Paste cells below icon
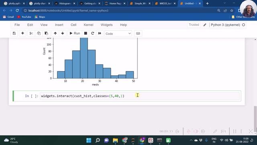The image size is (257, 145). point(47,33)
